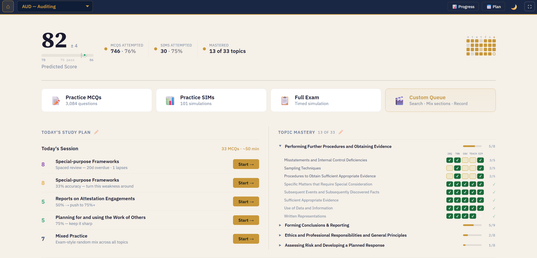
Task: Select Specific Matters that Require Special Consideration
Action: click(328, 184)
